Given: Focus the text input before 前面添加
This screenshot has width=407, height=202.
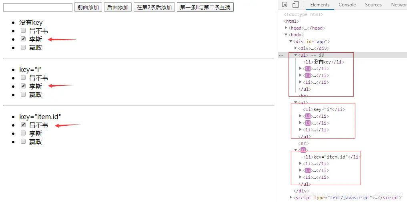Looking at the screenshot, I should pyautogui.click(x=38, y=7).
